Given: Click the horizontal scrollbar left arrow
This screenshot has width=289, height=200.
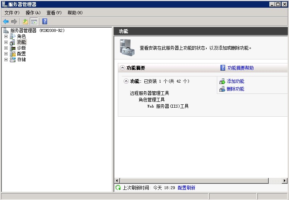Looking at the screenshot, I should pos(117,181).
